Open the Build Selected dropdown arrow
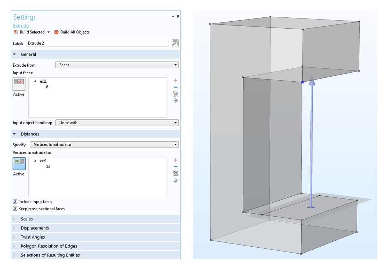The width and height of the screenshot is (388, 270). coord(48,32)
